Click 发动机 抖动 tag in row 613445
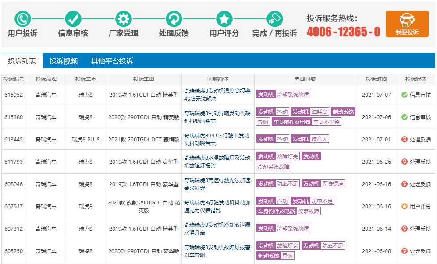The image size is (437, 264). click(273, 139)
